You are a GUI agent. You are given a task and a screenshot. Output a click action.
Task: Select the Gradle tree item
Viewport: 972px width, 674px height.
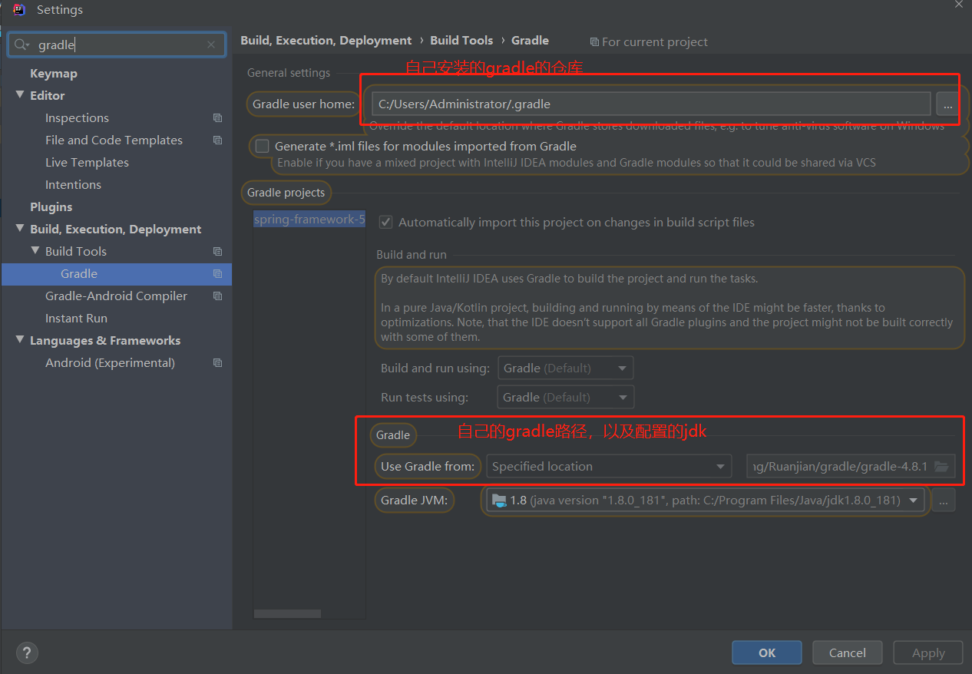click(117, 274)
